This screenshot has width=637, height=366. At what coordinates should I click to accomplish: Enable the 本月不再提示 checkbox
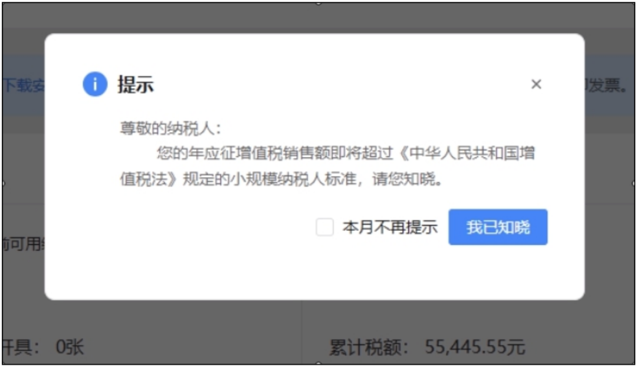(324, 227)
